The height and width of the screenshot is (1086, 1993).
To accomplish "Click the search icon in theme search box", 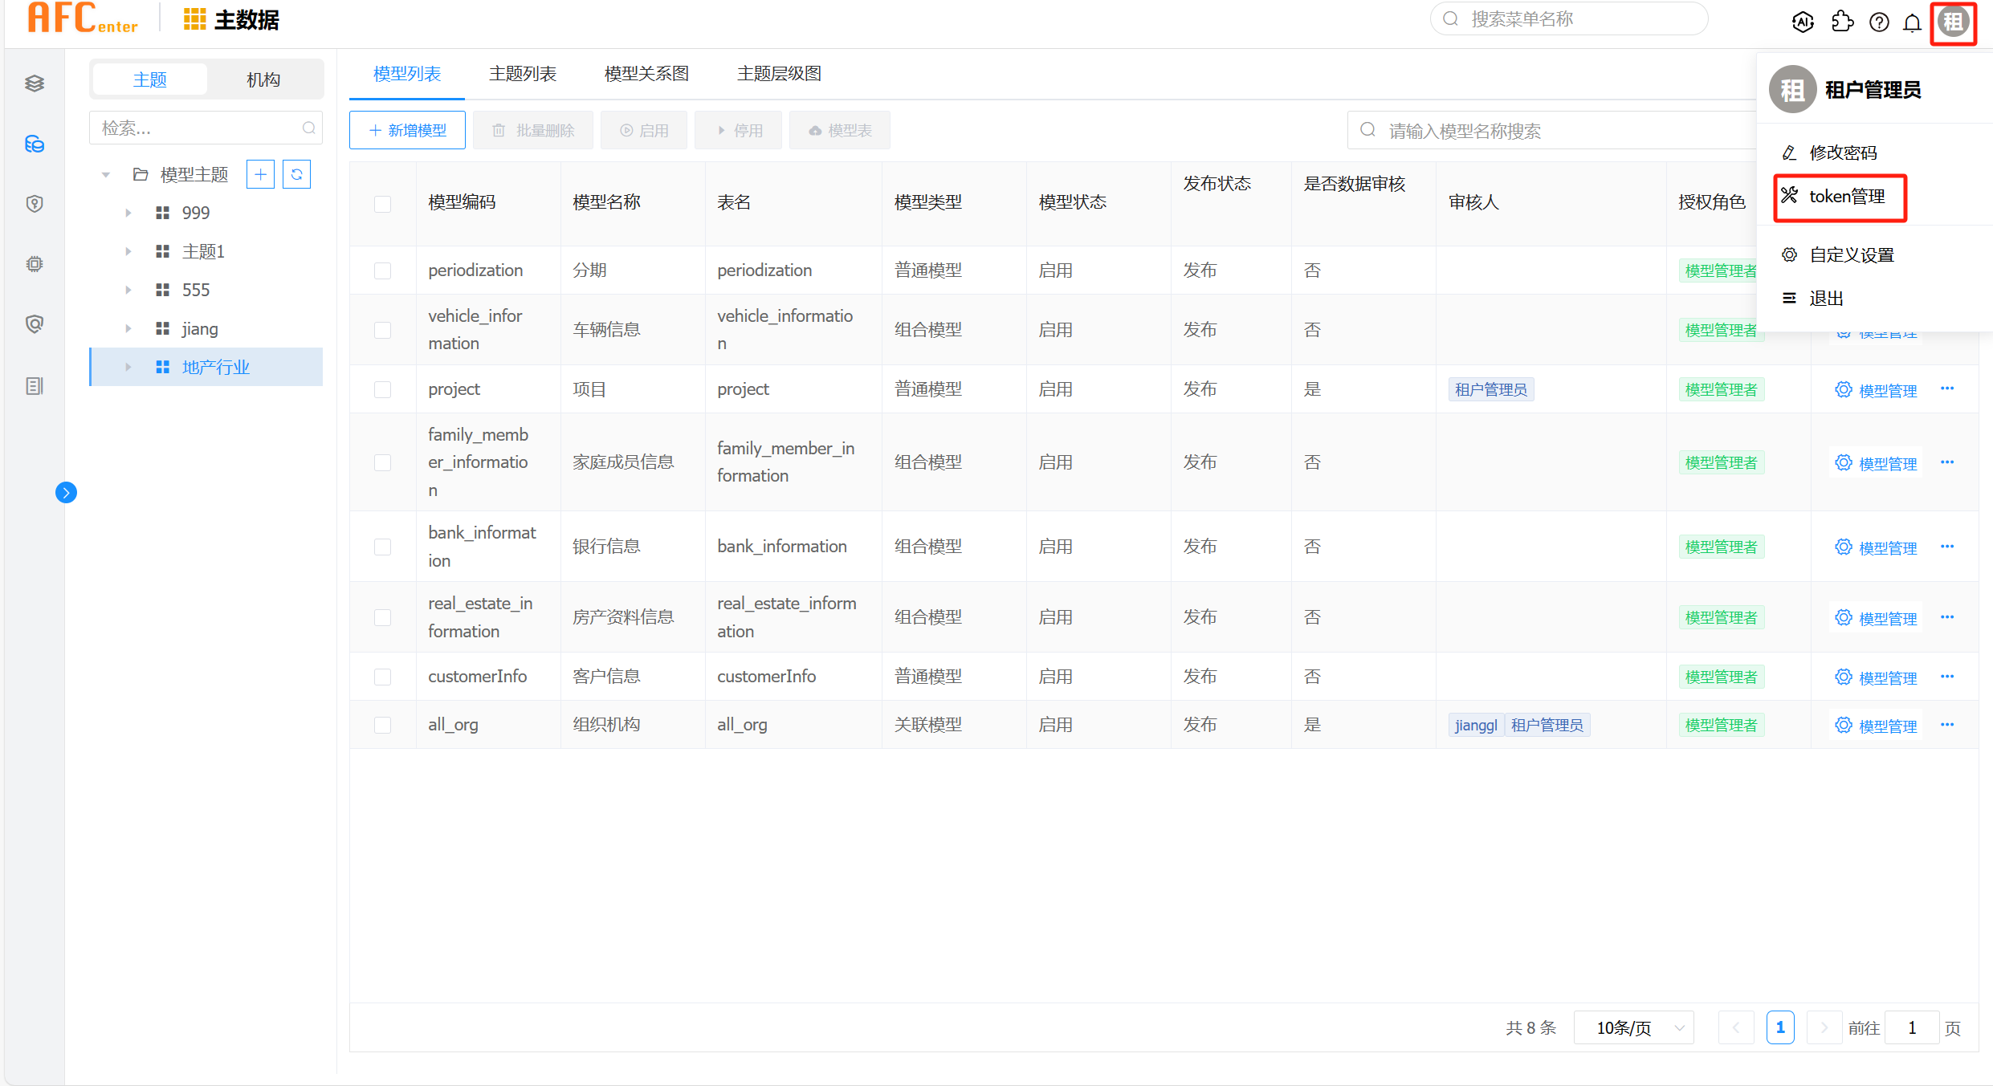I will point(308,128).
